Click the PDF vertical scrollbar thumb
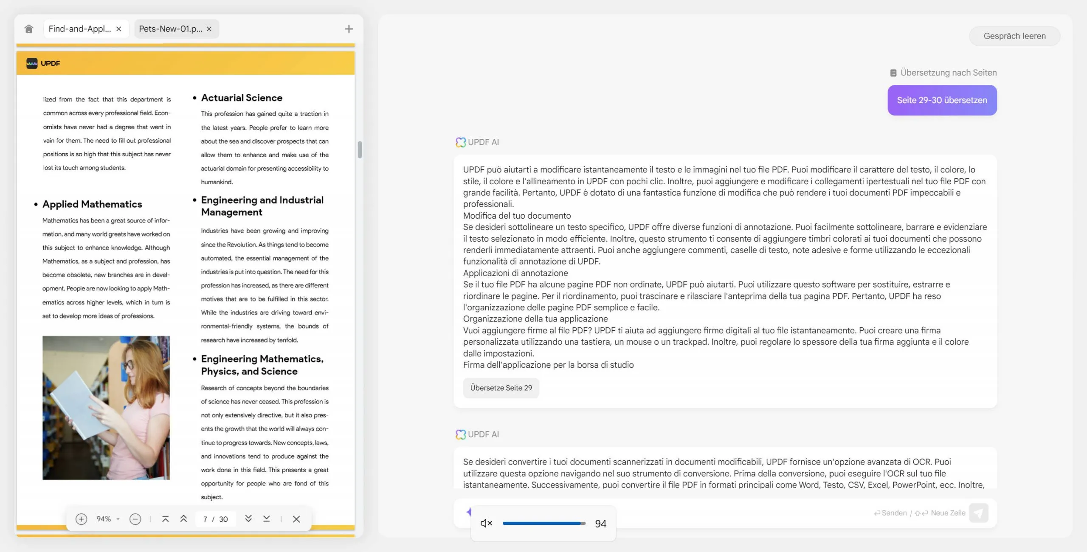 [x=360, y=149]
